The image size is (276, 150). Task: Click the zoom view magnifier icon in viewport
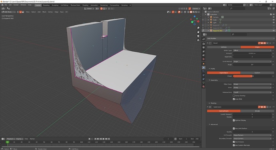click(x=198, y=28)
